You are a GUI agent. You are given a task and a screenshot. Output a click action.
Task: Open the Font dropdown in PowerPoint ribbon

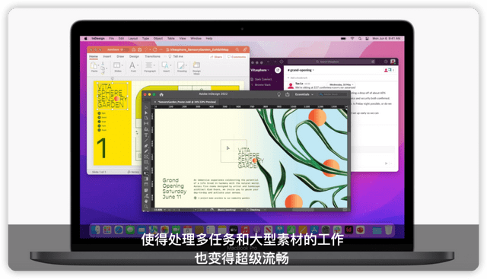click(134, 67)
